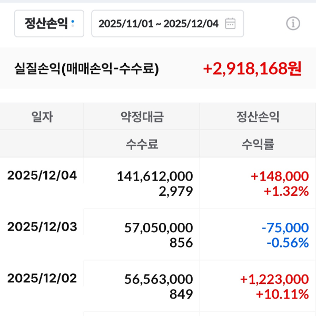Screen dimensions: 316x316
Task: Click the +2,918,168원 total profit amount
Action: click(252, 68)
